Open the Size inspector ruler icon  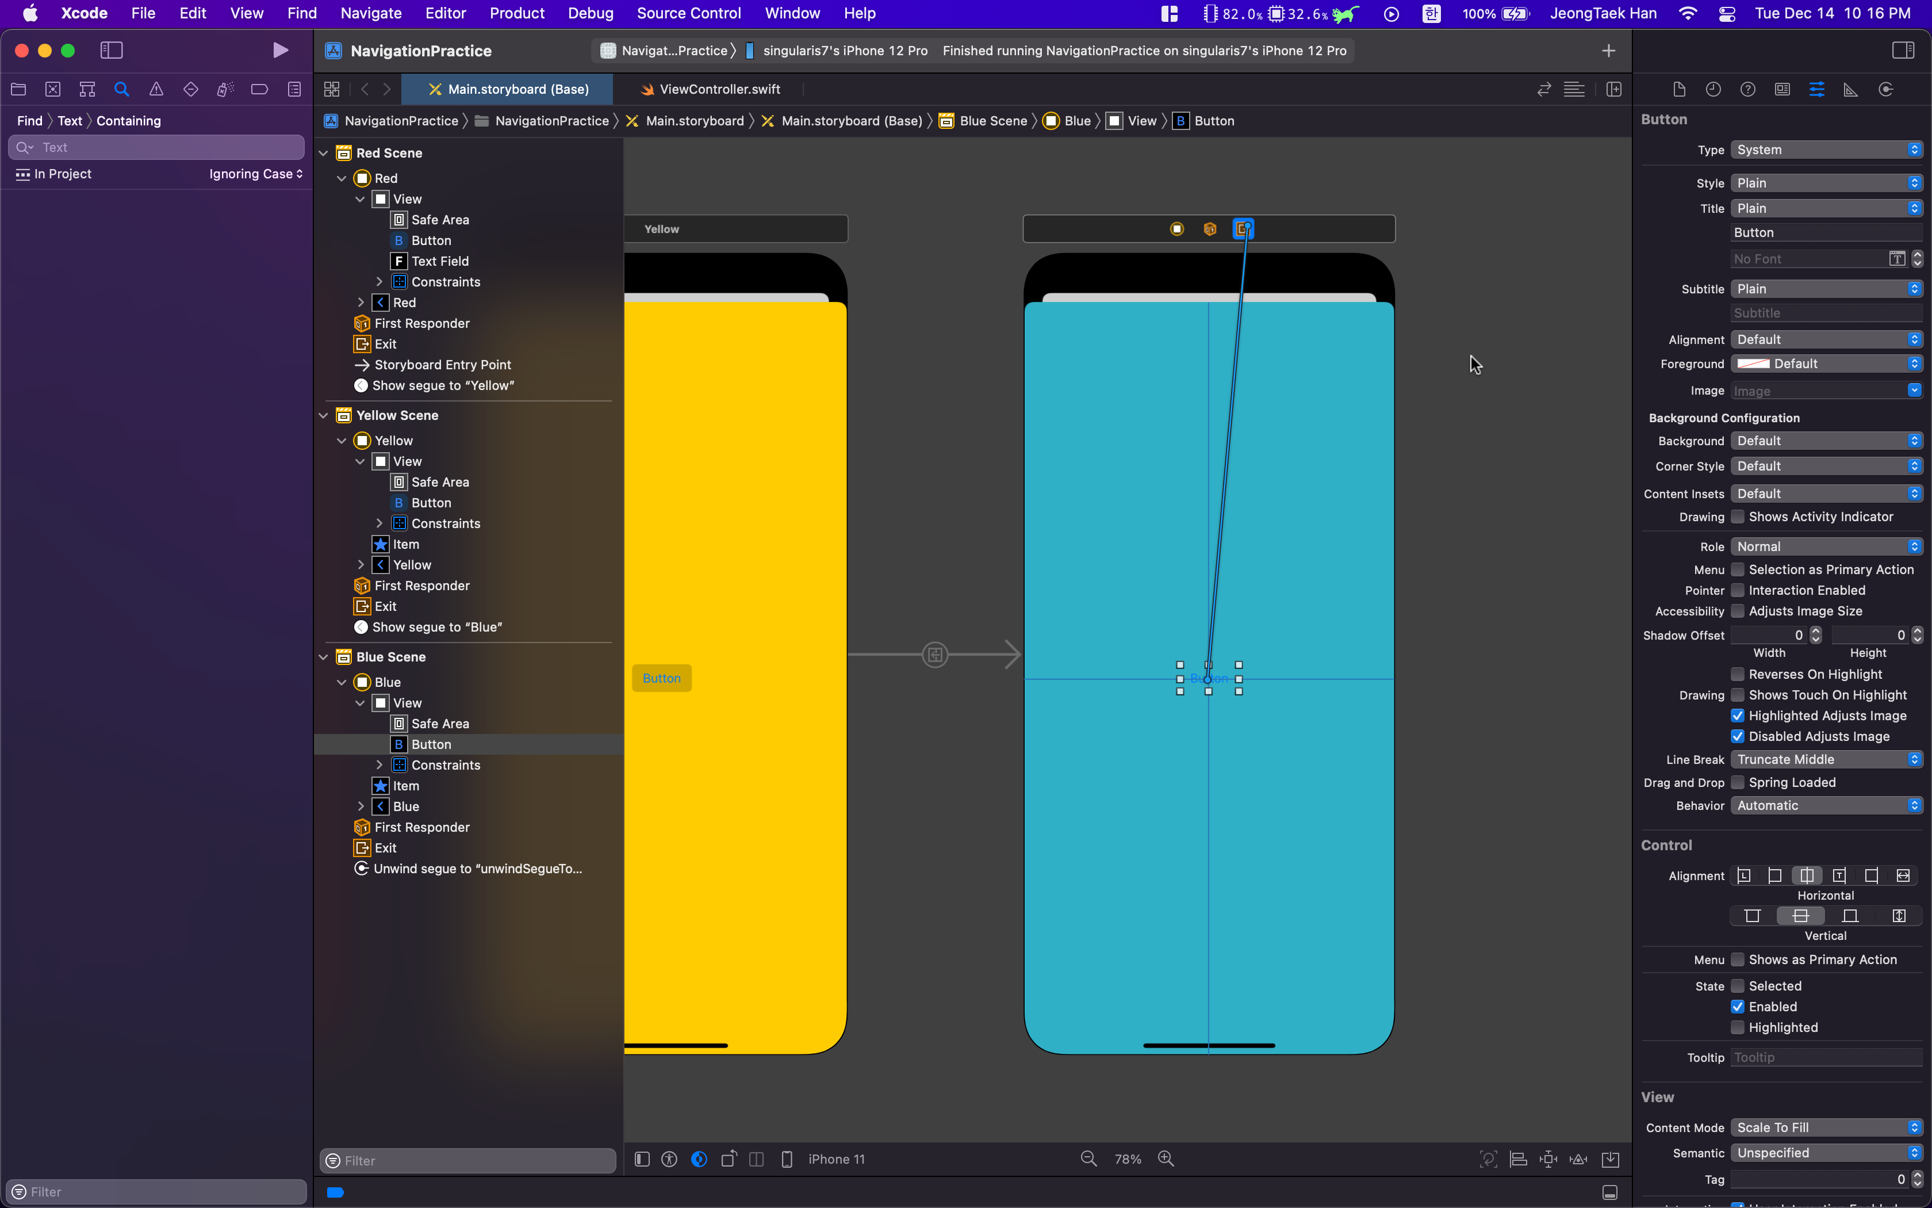[x=1850, y=90]
